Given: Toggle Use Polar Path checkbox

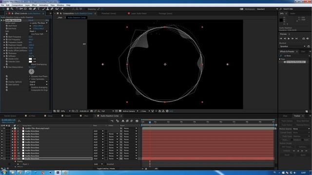Looking at the screenshot, I should coord(30,34).
